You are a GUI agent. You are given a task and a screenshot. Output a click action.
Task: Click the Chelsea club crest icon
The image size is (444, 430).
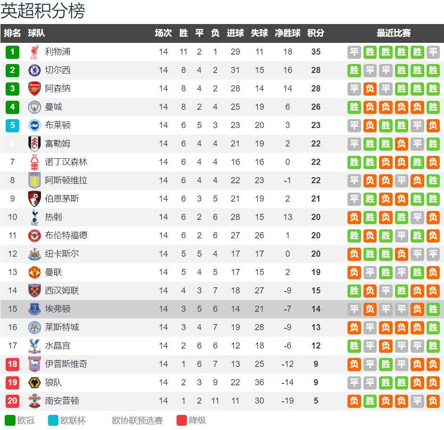click(x=34, y=70)
